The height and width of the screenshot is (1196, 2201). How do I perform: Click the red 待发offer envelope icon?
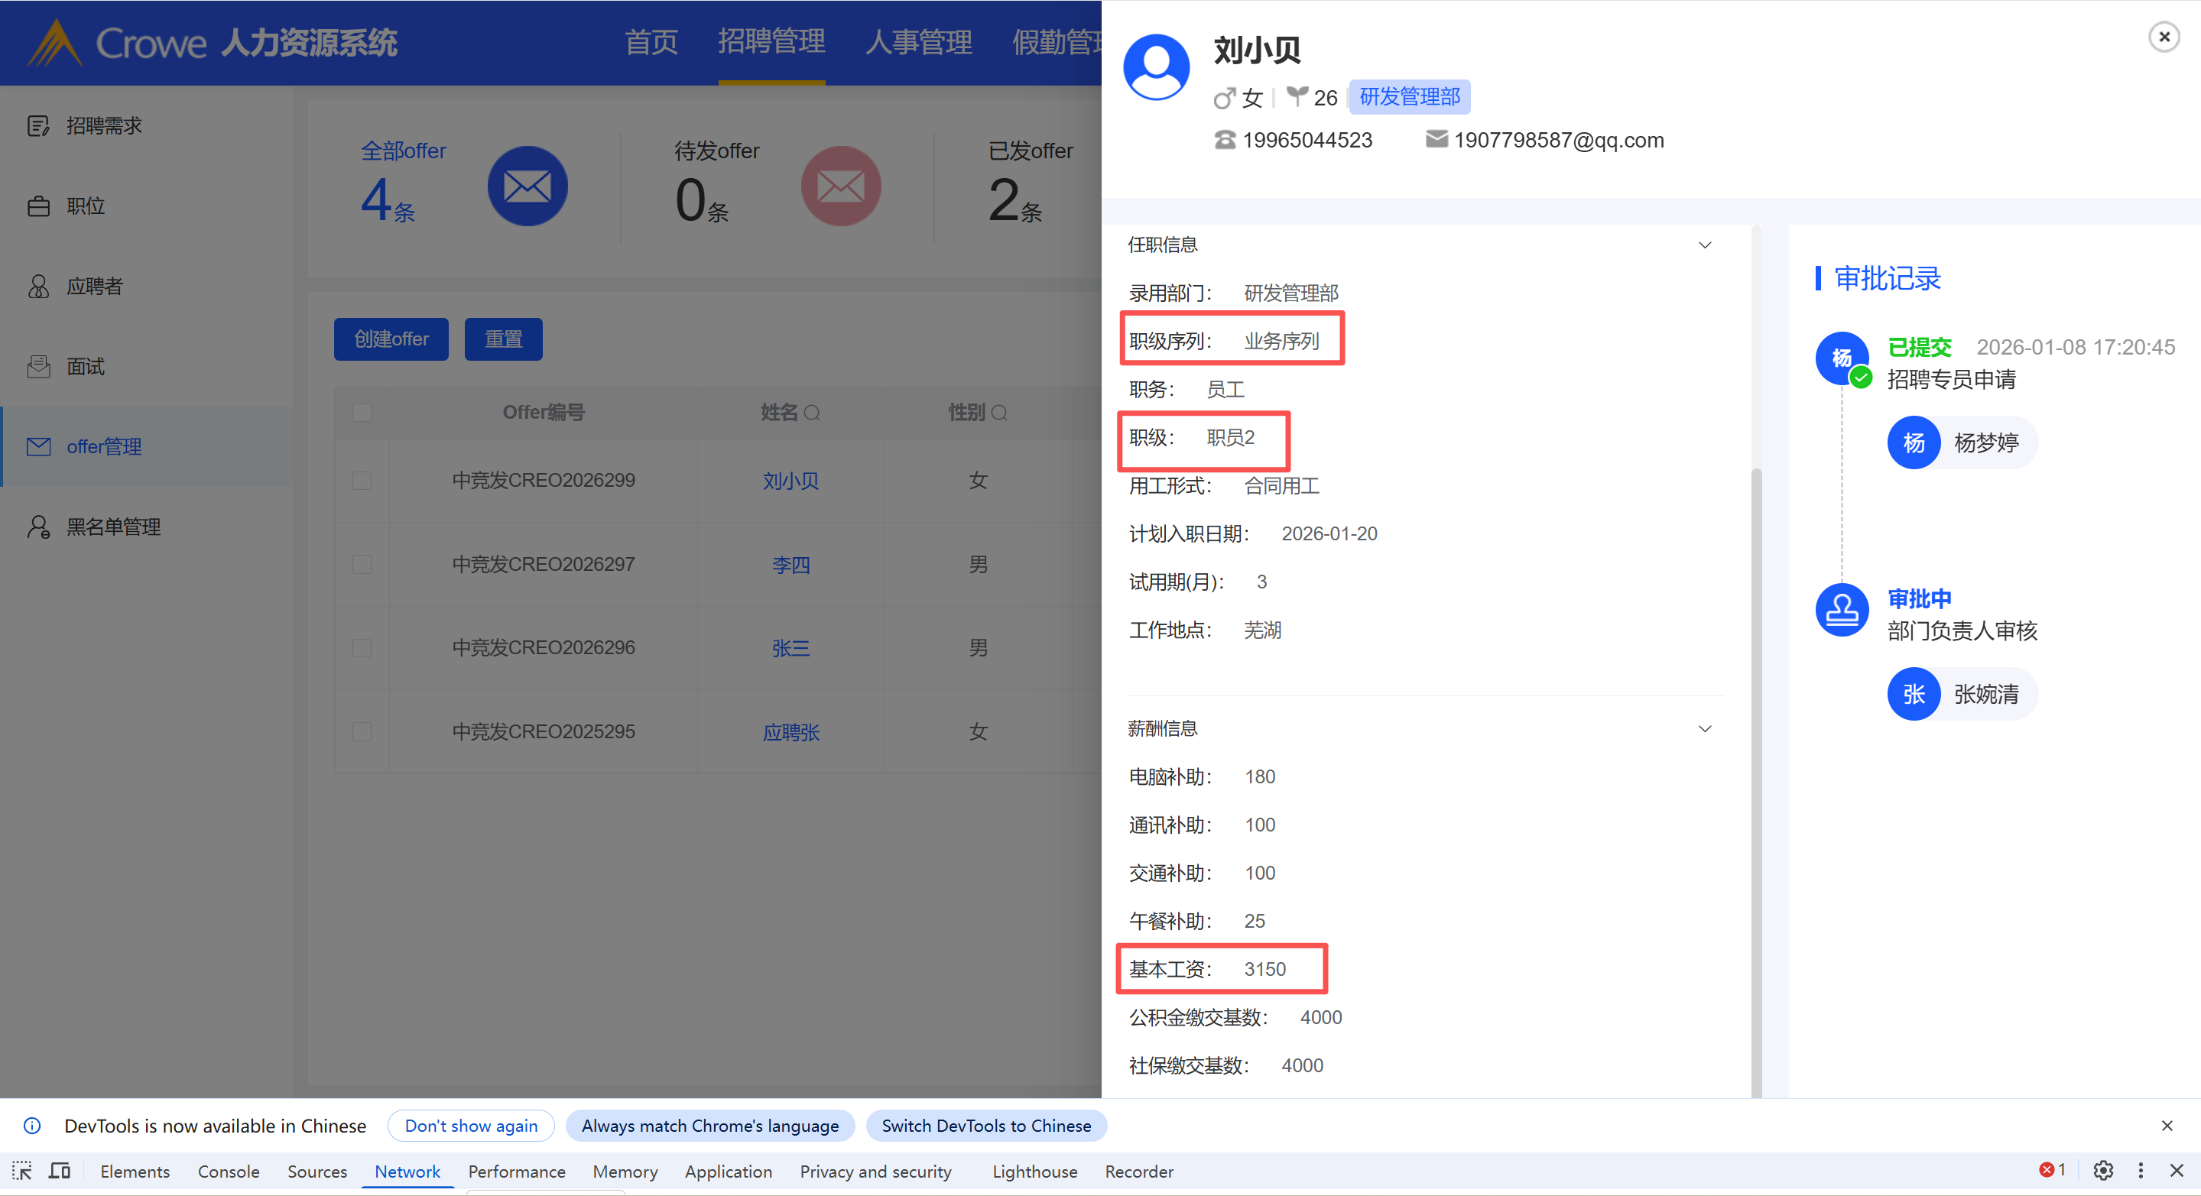pyautogui.click(x=840, y=186)
